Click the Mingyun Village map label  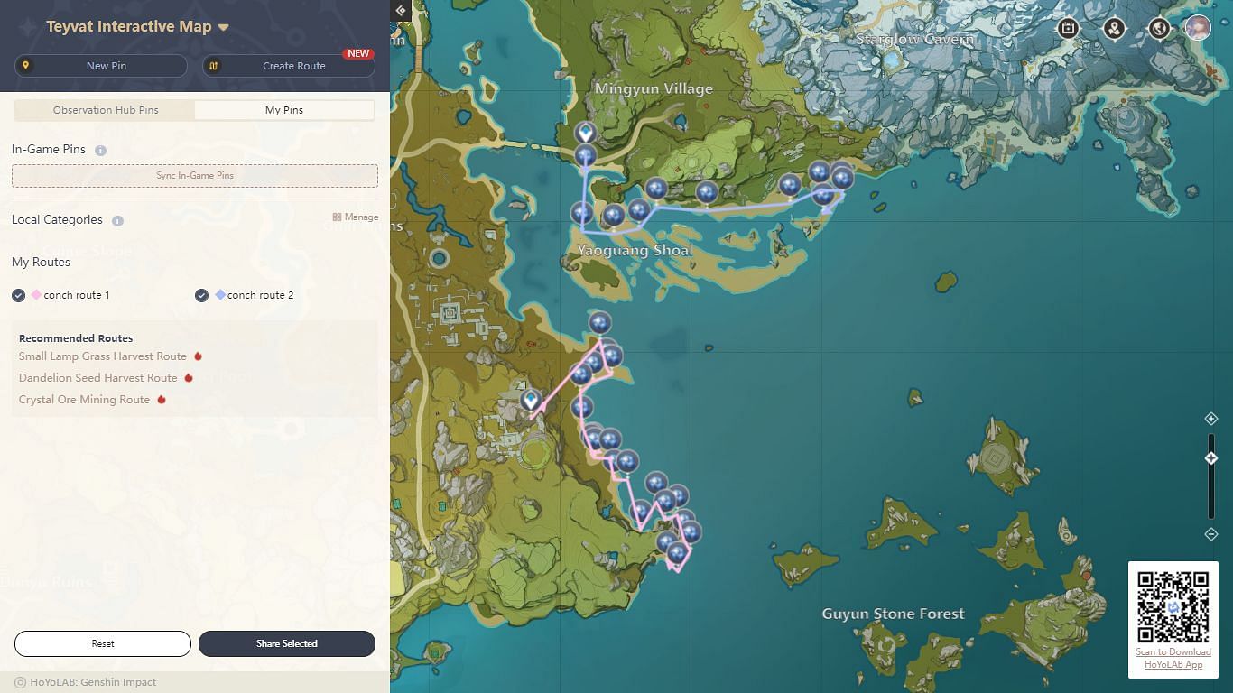pos(654,88)
